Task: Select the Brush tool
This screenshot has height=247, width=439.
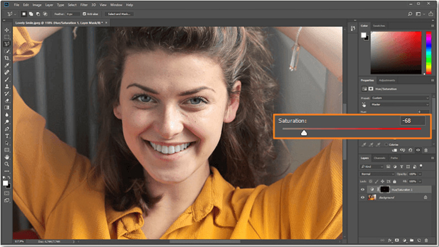Action: point(7,79)
